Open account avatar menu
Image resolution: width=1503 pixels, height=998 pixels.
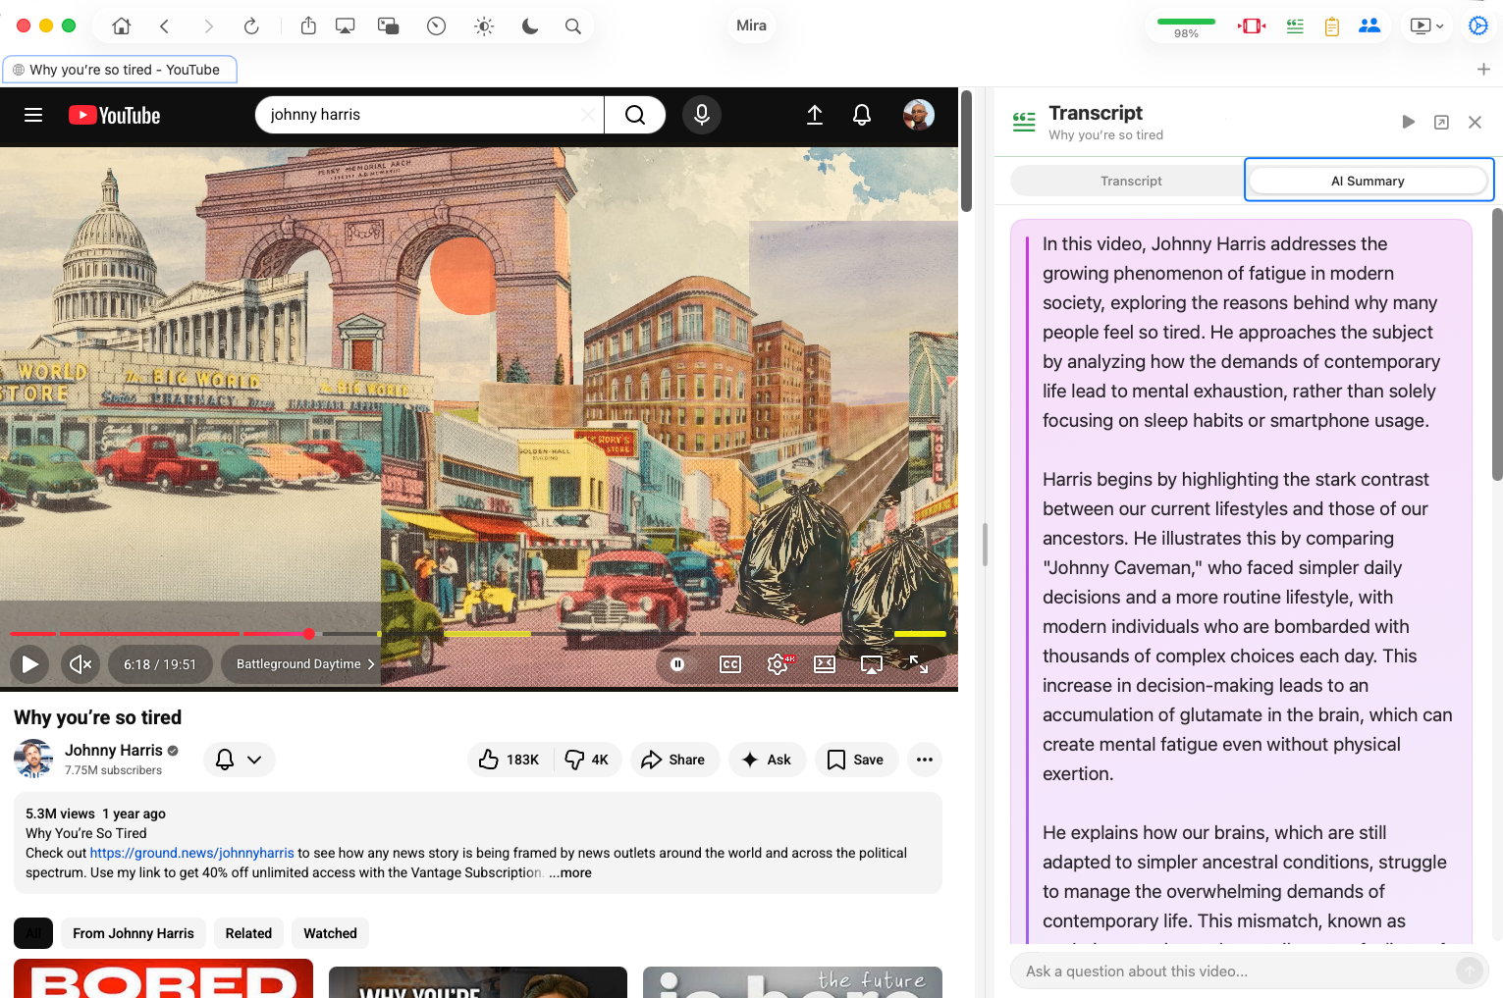point(919,115)
